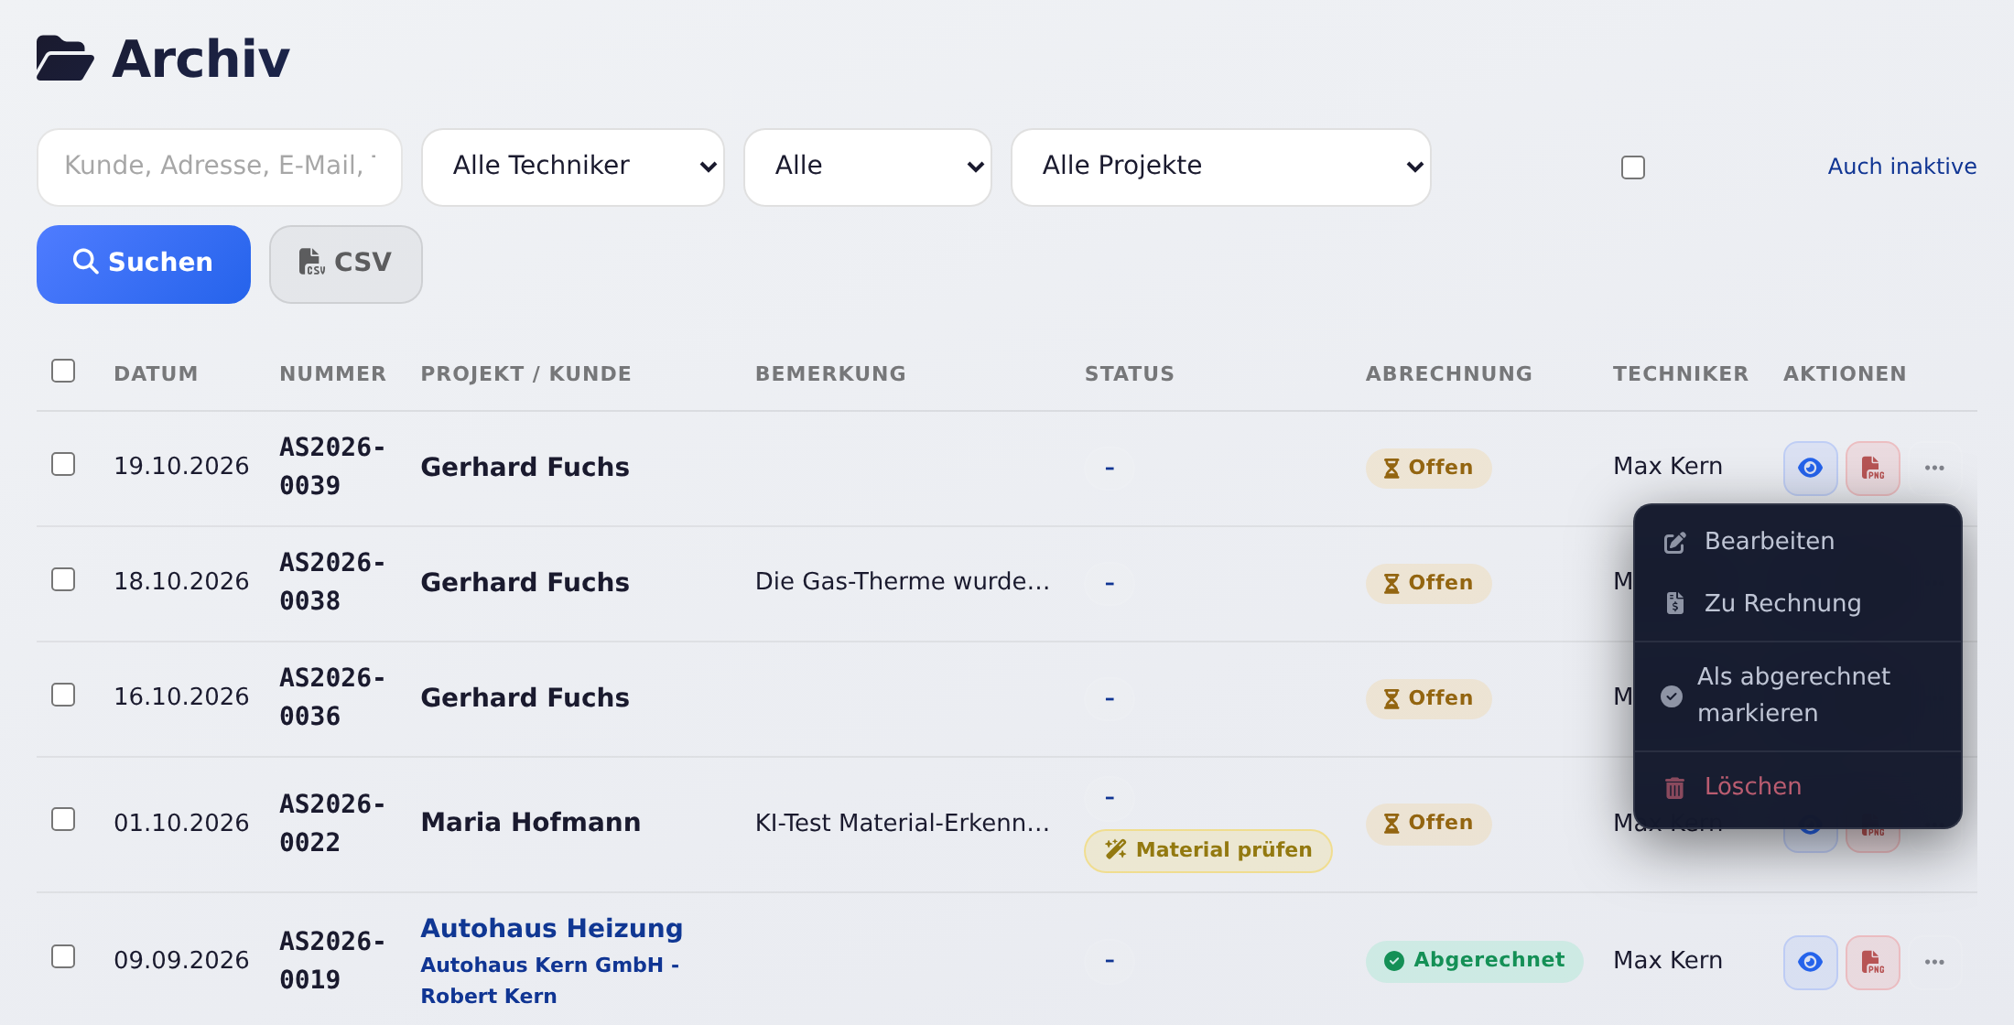
Task: Select row checkbox for 19.10.2026
Action: [63, 464]
